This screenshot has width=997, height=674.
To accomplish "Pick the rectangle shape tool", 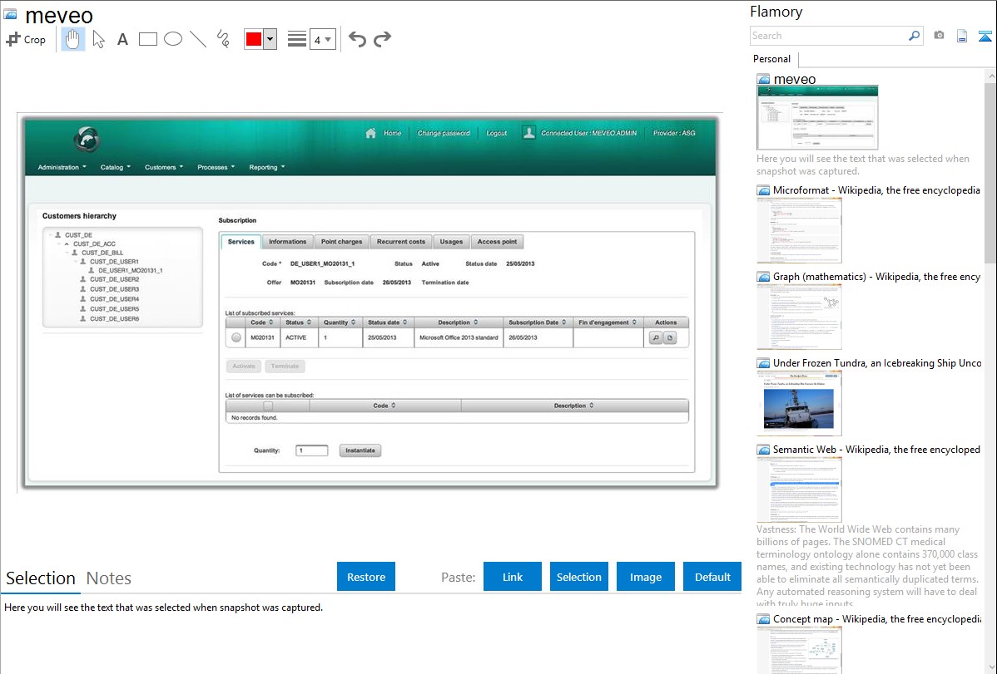I will (x=148, y=39).
